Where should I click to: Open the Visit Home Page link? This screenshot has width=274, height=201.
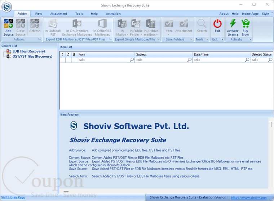(13, 197)
